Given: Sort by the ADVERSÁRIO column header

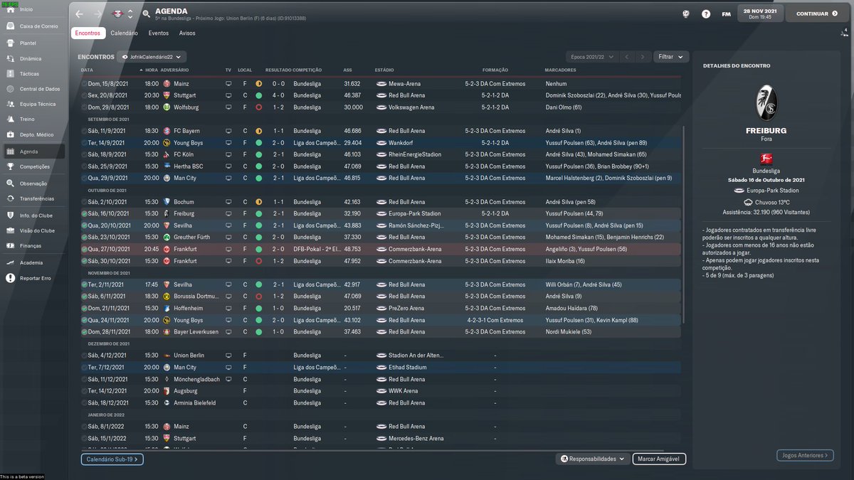Looking at the screenshot, I should [x=175, y=70].
